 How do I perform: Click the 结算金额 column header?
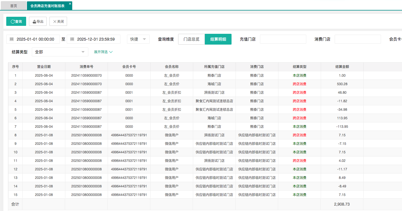tap(342, 67)
